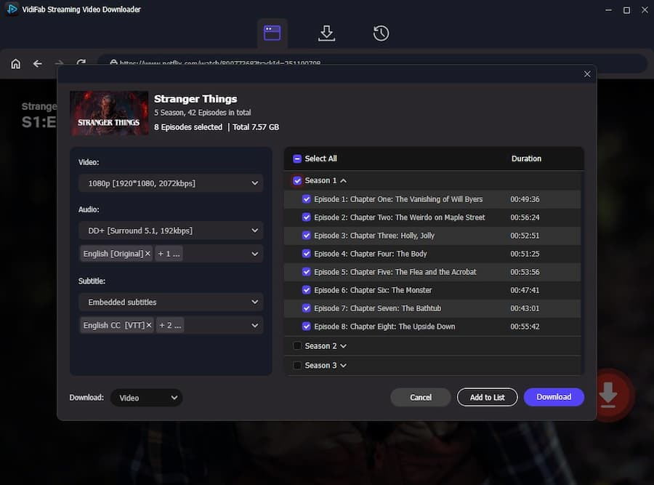Click the Add to List button
The height and width of the screenshot is (485, 654).
pos(487,397)
